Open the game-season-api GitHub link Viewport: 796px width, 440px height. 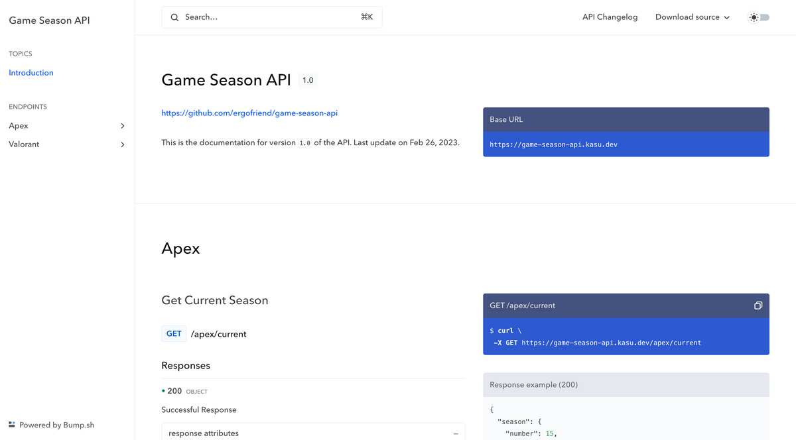[249, 113]
